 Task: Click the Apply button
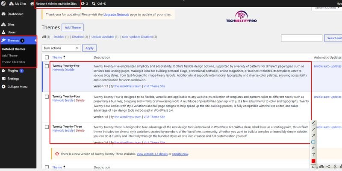pos(89,48)
